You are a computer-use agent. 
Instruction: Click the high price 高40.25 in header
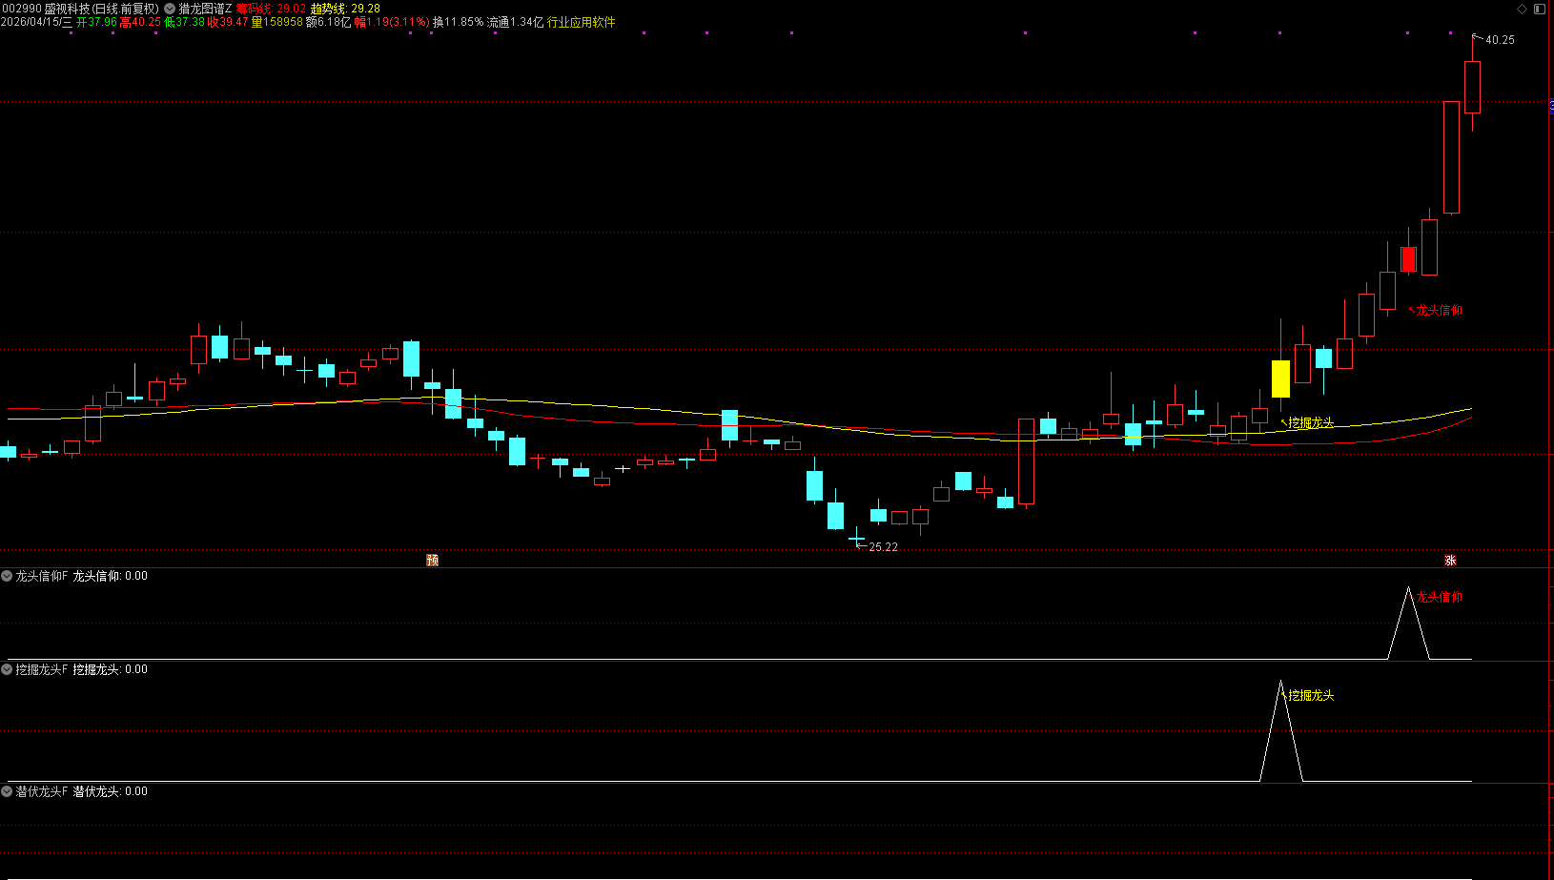coord(140,22)
